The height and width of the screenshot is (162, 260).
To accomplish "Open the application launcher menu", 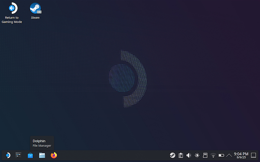I will click(8, 156).
